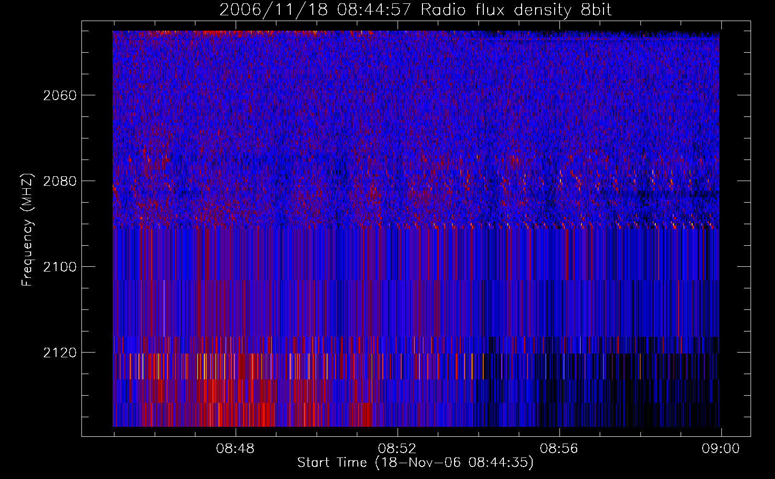Click the 09:00 time tick label
This screenshot has height=479, width=775.
[x=721, y=449]
